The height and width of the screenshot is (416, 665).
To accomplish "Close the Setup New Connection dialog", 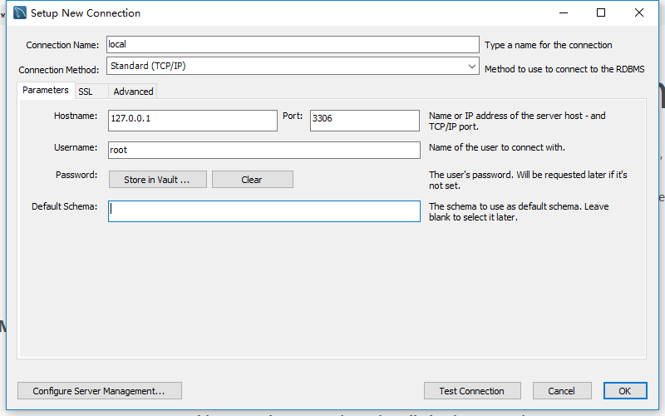I will 639,12.
